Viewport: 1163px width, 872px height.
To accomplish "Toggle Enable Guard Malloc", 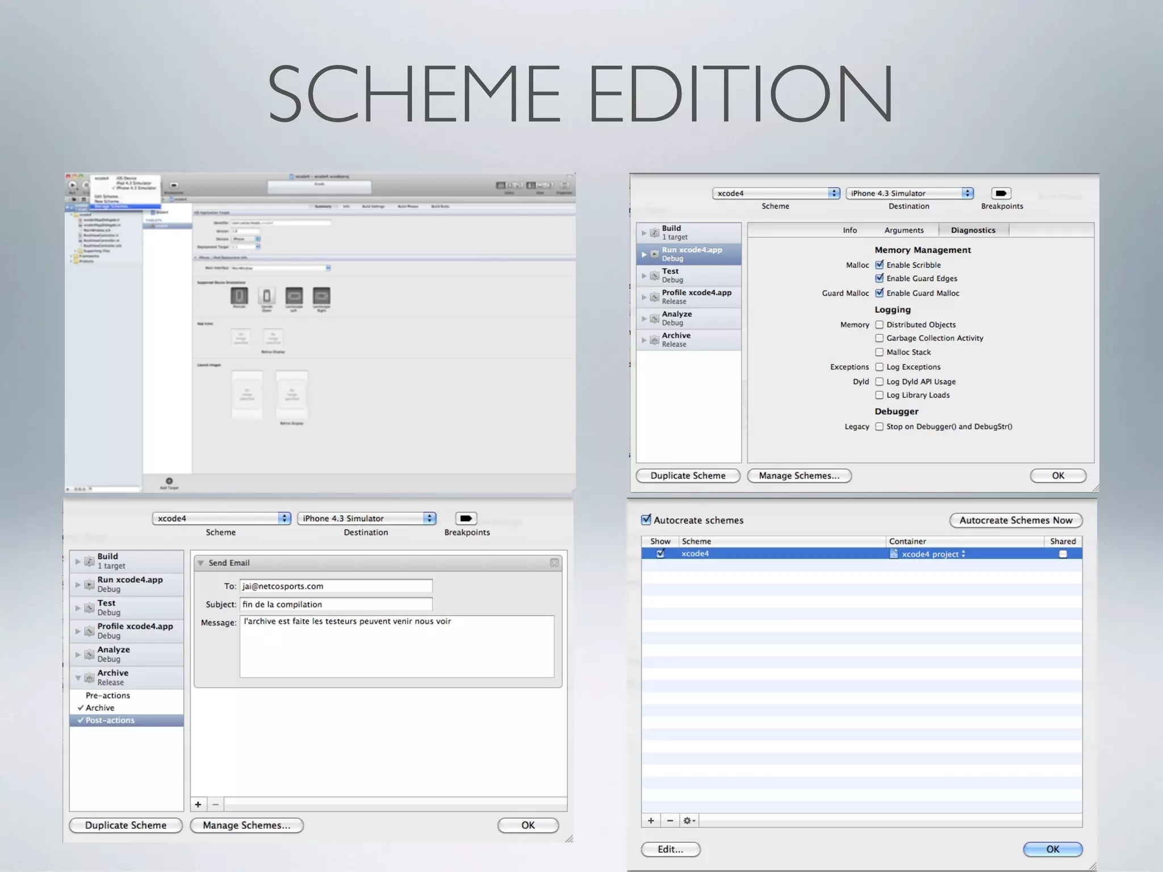I will click(879, 293).
